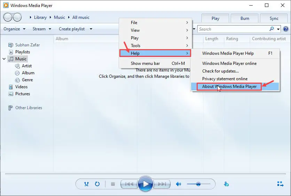Open the Artist view under Music
The height and width of the screenshot is (196, 291).
tap(23, 66)
